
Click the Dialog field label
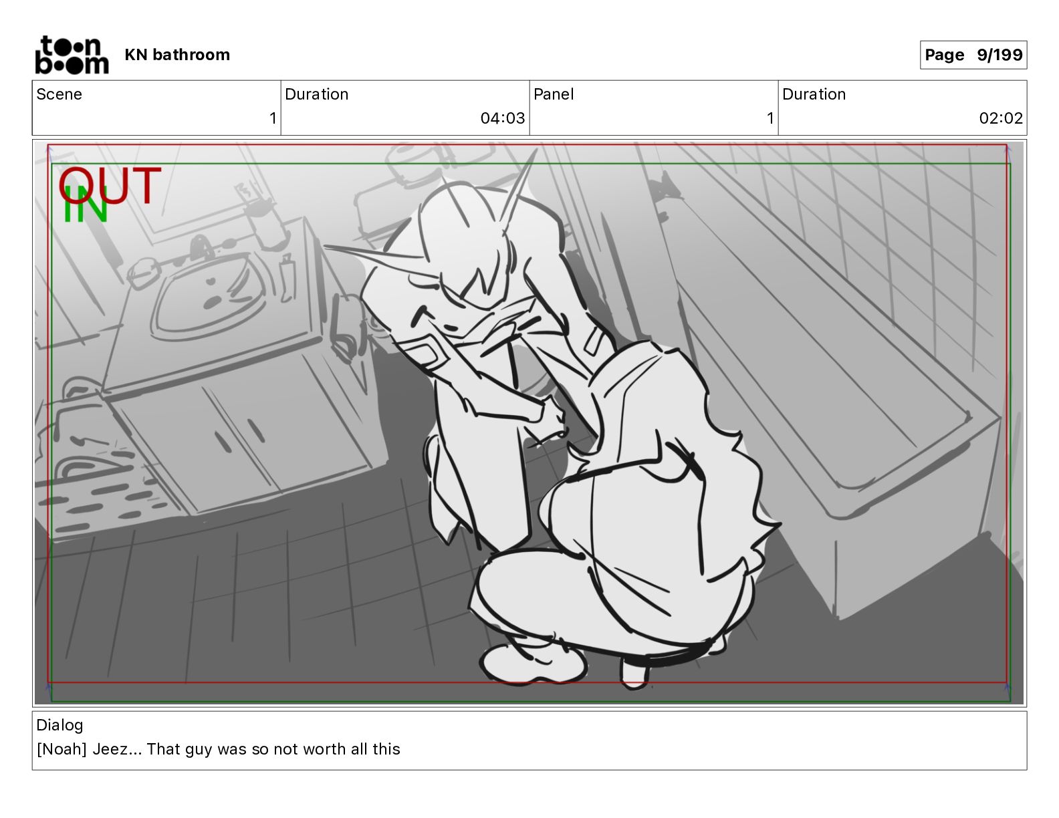[x=60, y=725]
